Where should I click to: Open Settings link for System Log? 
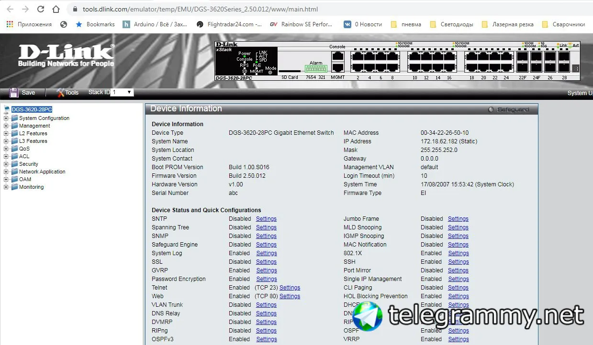tap(266, 253)
